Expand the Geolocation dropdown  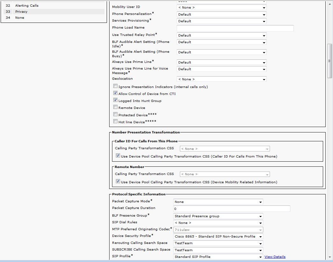[x=222, y=79]
